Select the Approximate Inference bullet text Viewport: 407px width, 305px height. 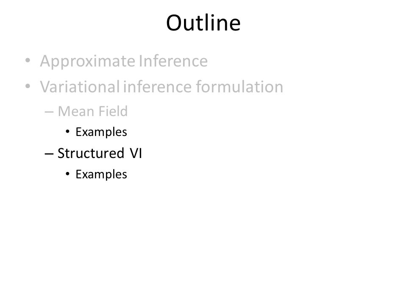tap(124, 61)
